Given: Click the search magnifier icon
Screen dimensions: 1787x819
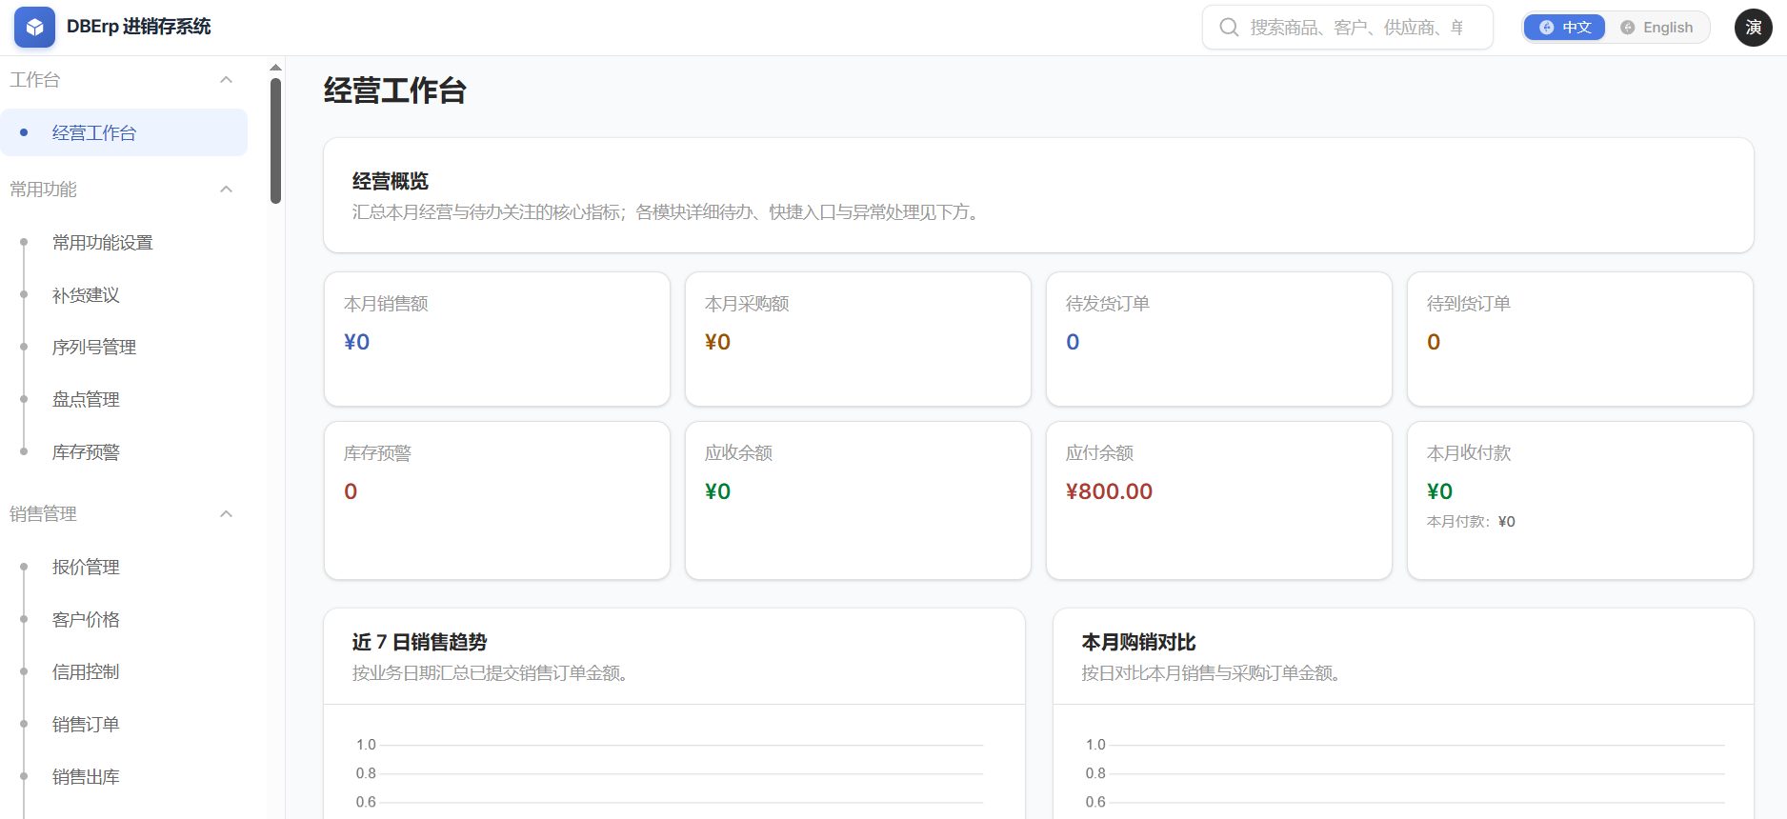Looking at the screenshot, I should click(1230, 28).
